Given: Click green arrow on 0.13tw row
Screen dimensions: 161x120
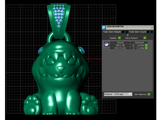Looking at the screenshot, I should click(x=147, y=48).
